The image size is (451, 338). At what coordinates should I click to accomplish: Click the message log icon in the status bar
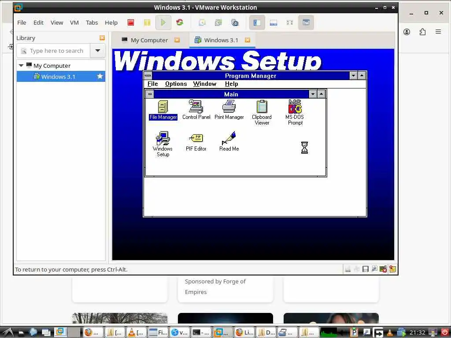click(x=392, y=269)
